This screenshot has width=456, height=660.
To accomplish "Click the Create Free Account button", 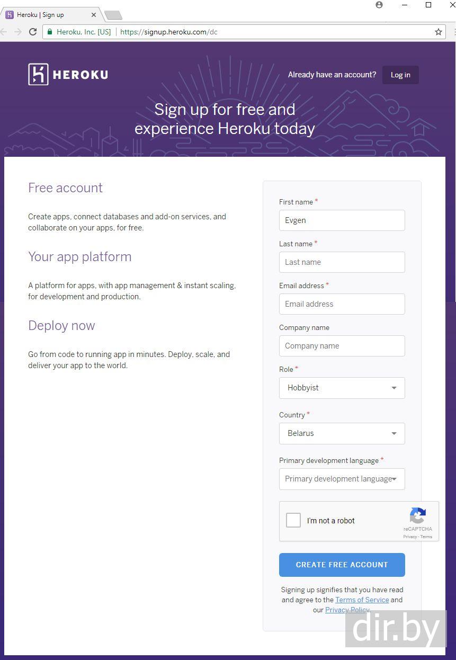I will (x=342, y=565).
